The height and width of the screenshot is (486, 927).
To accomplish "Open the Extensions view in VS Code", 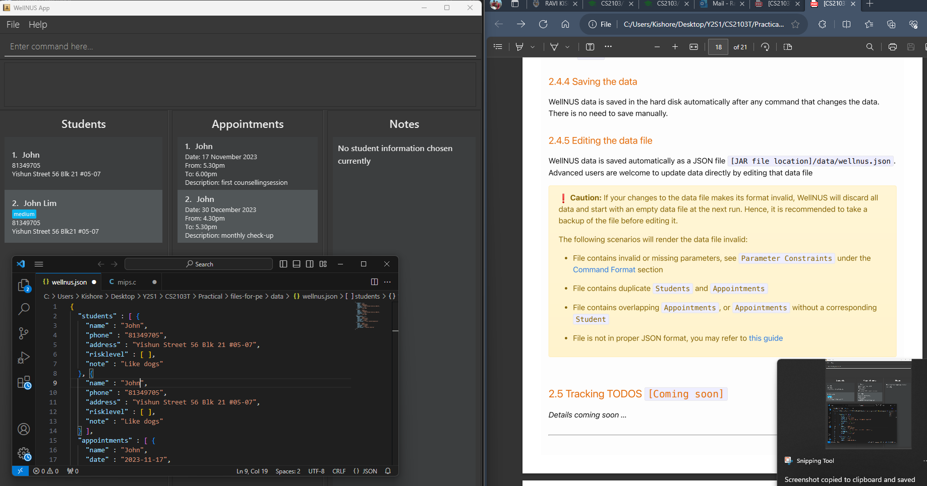I will pyautogui.click(x=24, y=382).
